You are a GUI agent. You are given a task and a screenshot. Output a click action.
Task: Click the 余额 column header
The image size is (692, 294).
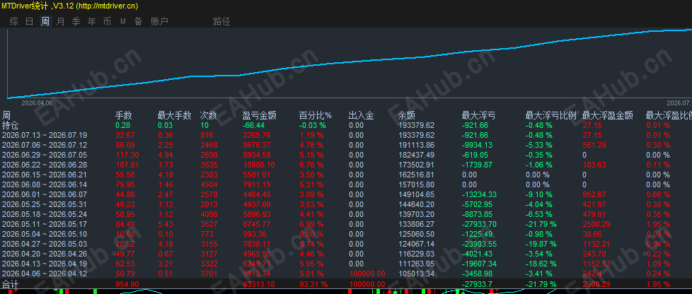click(406, 115)
